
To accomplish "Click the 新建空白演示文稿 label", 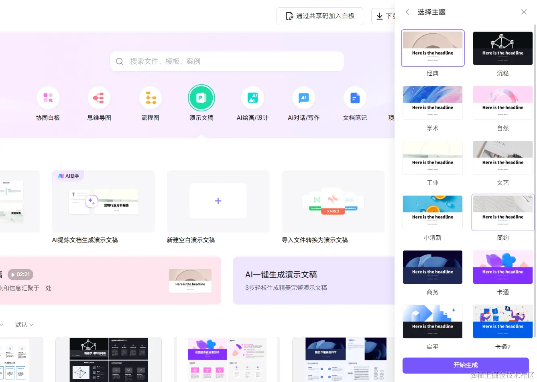I will click(x=191, y=240).
